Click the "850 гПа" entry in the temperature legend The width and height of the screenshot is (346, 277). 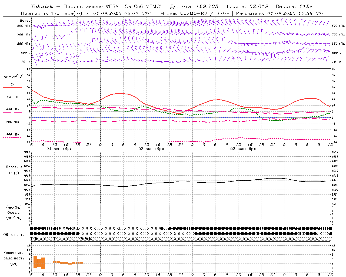click(13, 110)
